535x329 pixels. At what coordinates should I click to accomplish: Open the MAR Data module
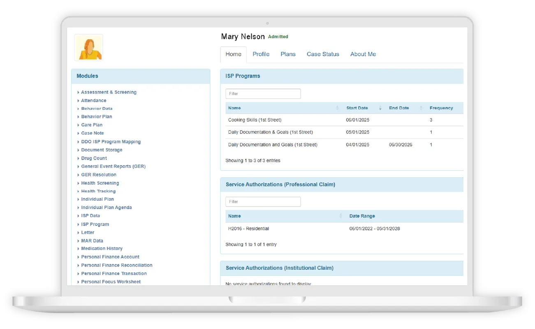[92, 241]
